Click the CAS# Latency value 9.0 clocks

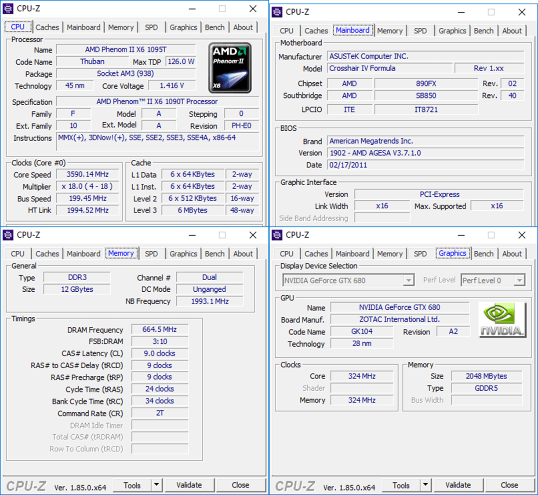point(160,353)
